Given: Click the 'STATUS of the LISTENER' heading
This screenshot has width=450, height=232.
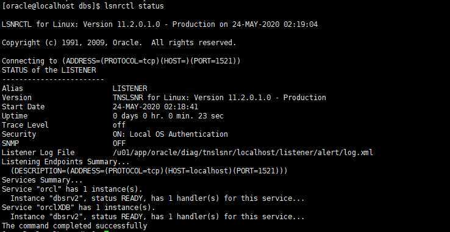Looking at the screenshot, I should (x=49, y=70).
